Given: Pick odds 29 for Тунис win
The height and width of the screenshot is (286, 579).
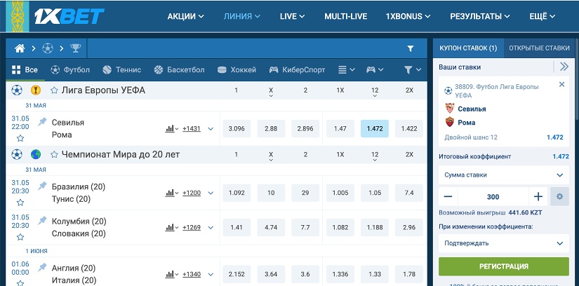Looking at the screenshot, I should pyautogui.click(x=305, y=193).
